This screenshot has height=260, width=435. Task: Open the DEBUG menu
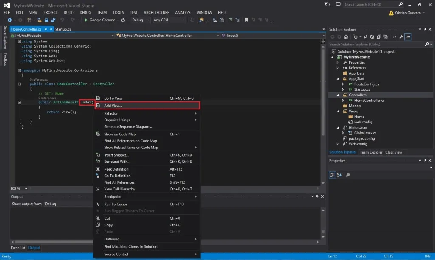(85, 12)
